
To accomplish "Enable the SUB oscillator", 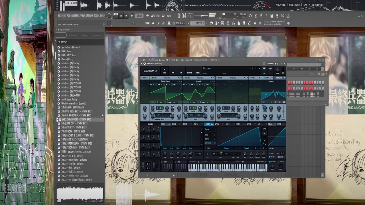I will pyautogui.click(x=142, y=78).
